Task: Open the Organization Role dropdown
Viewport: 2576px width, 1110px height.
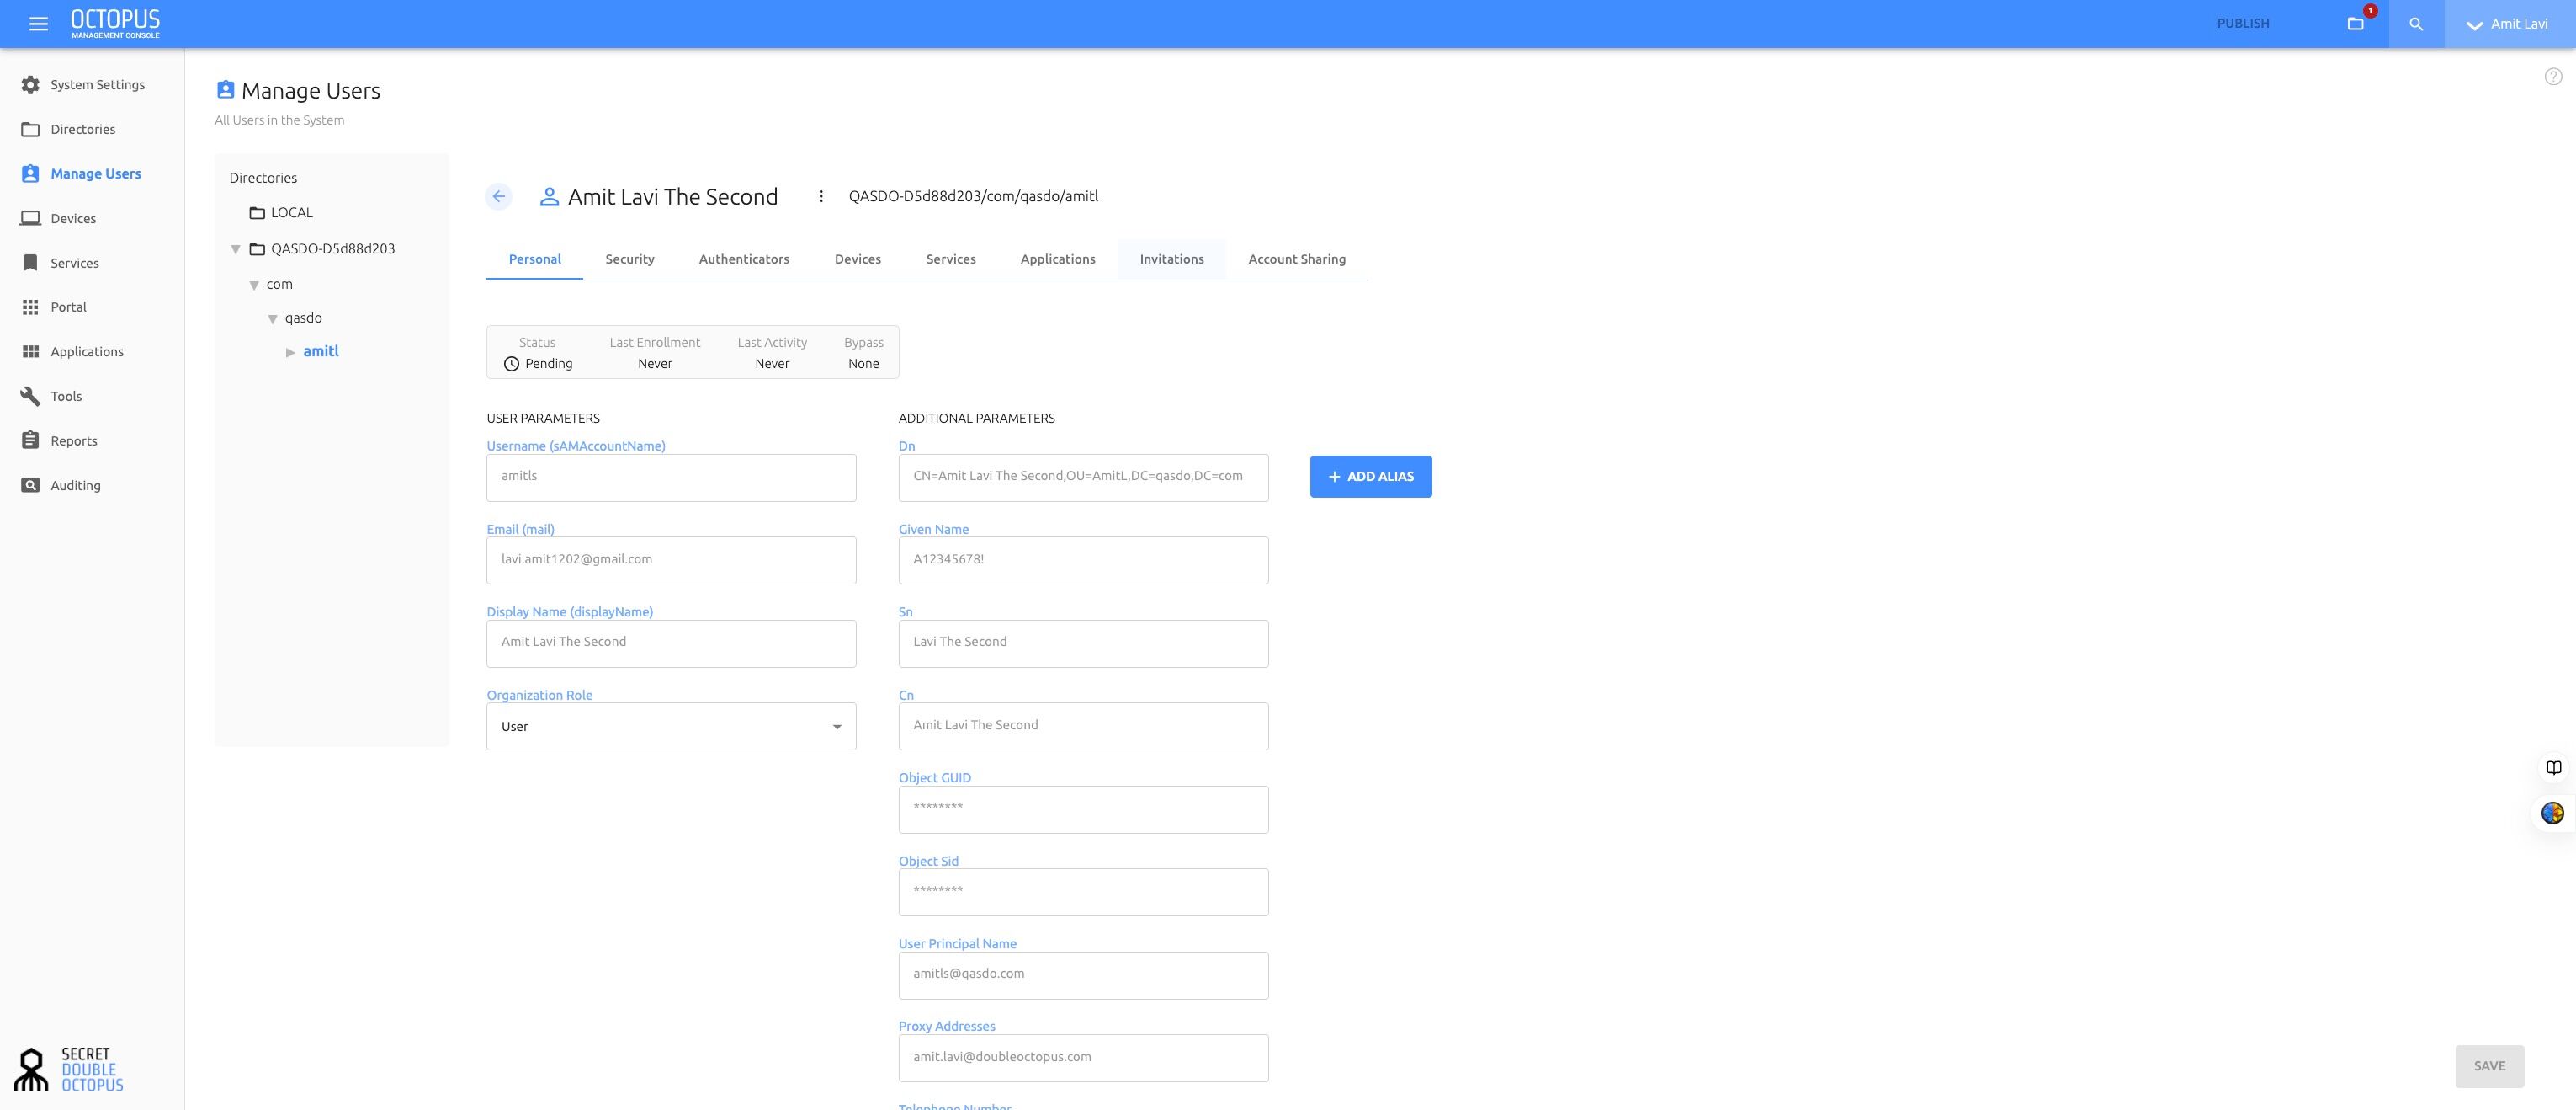Action: [670, 727]
